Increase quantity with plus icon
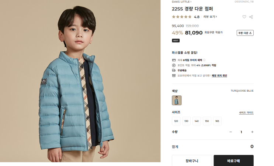The image size is (274, 166). pyautogui.click(x=252, y=132)
